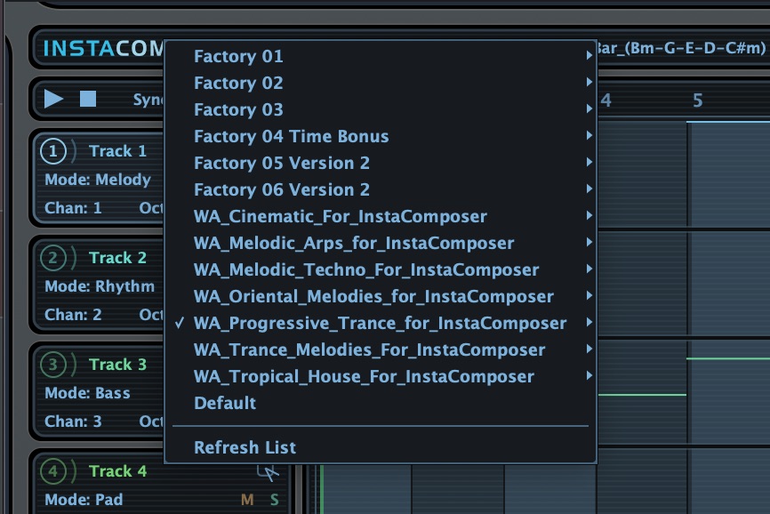The image size is (770, 514).
Task: Click the Track 4 dice randomize icon
Action: click(267, 471)
